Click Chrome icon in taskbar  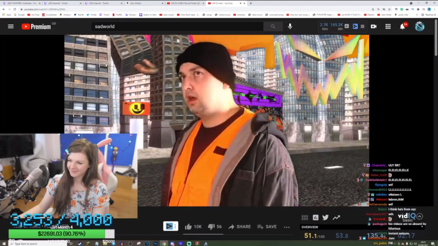point(164,244)
